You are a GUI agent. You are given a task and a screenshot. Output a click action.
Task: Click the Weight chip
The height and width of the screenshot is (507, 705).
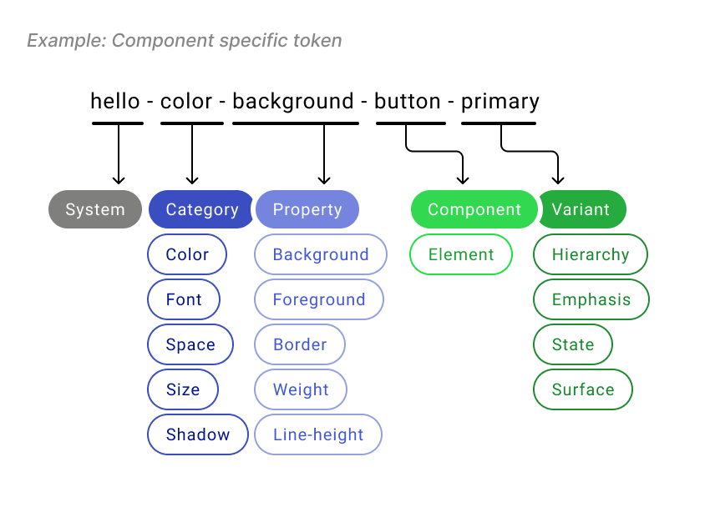pos(301,389)
